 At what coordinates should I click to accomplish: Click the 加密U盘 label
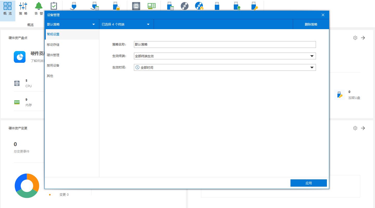(354, 98)
